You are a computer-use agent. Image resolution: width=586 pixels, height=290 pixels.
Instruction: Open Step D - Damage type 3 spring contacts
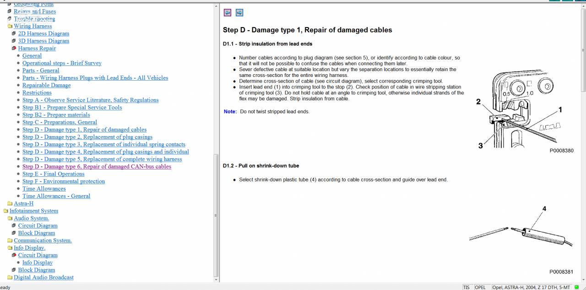(x=104, y=144)
